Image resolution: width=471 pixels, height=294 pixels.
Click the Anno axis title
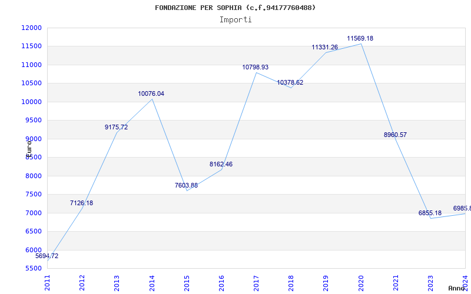pyautogui.click(x=457, y=288)
